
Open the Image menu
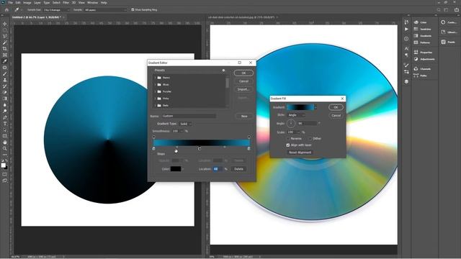(27, 3)
